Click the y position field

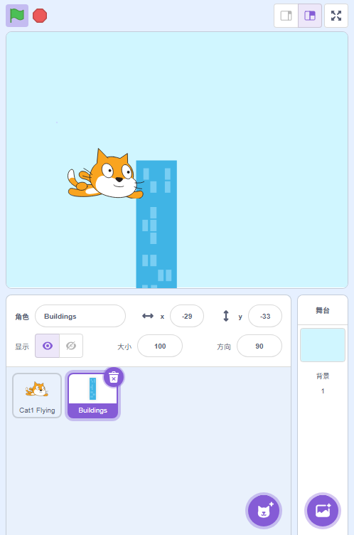pyautogui.click(x=265, y=317)
